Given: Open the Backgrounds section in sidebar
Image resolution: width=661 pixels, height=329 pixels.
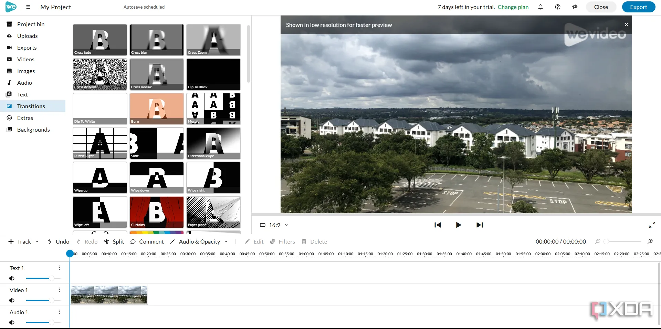Looking at the screenshot, I should coord(33,130).
